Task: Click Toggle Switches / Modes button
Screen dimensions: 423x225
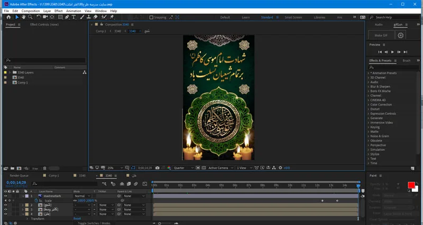Action: [94, 223]
